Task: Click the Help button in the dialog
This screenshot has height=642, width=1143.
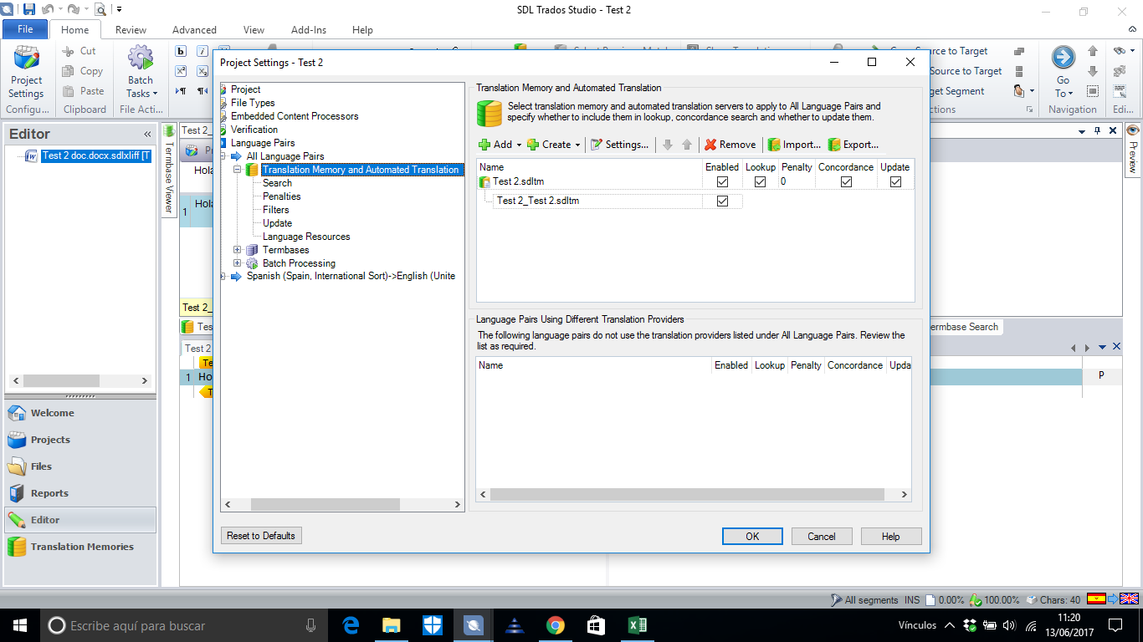Action: pyautogui.click(x=891, y=536)
